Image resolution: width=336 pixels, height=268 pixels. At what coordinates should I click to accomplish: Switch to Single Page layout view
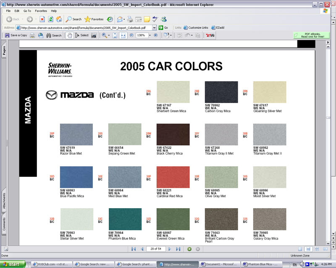tap(300, 249)
